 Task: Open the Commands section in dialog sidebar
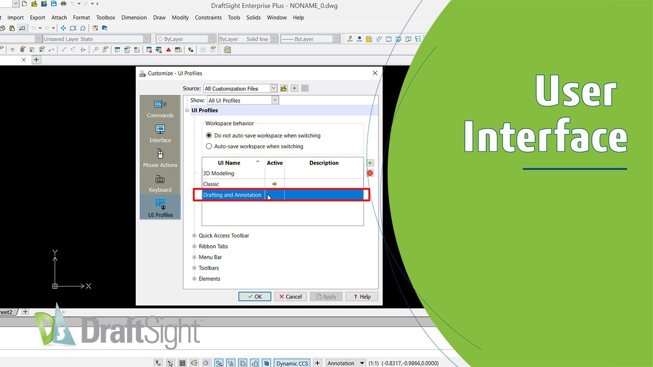point(160,109)
